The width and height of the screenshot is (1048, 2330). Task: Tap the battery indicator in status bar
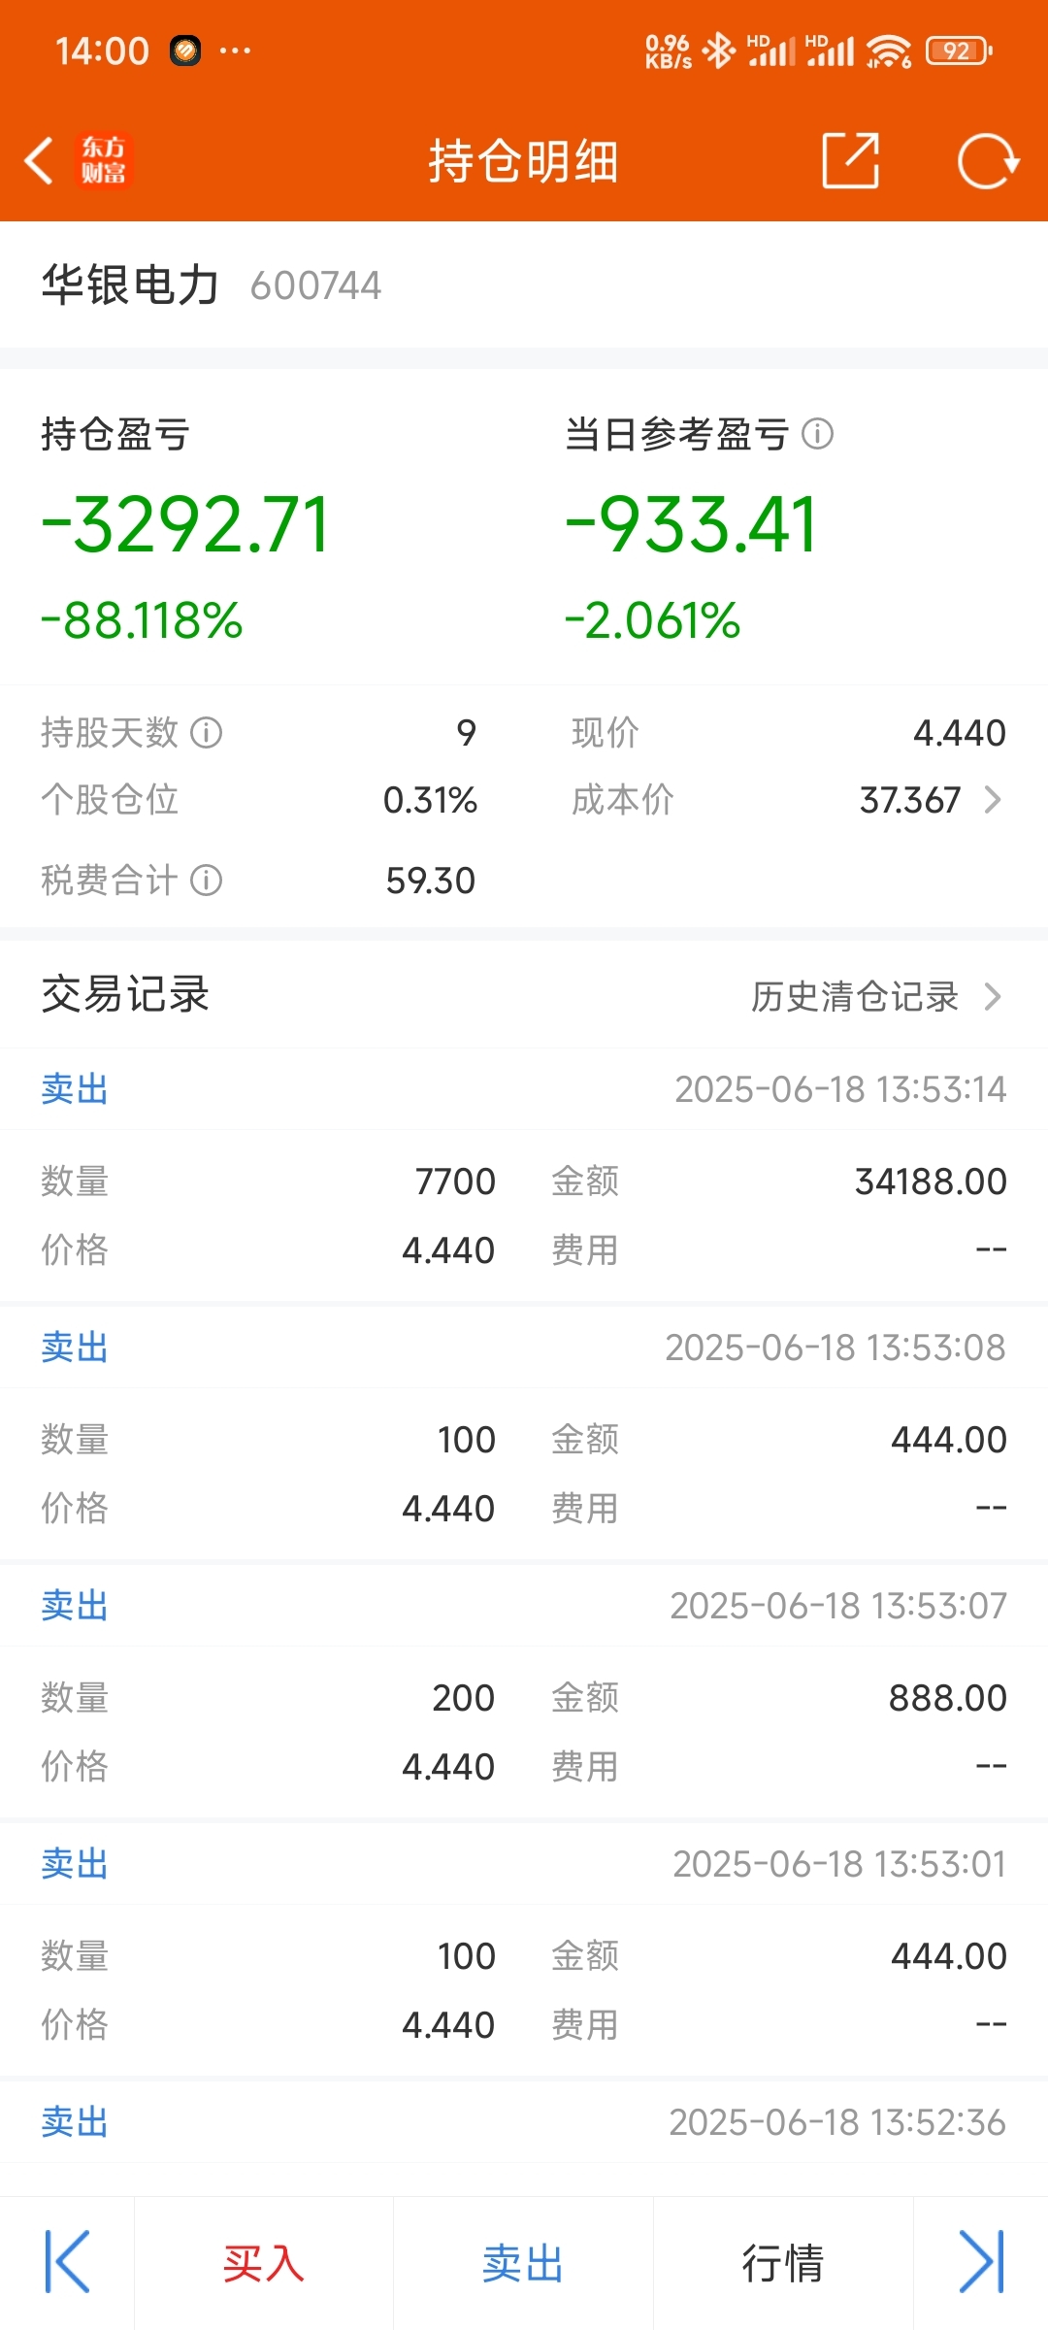point(958,50)
